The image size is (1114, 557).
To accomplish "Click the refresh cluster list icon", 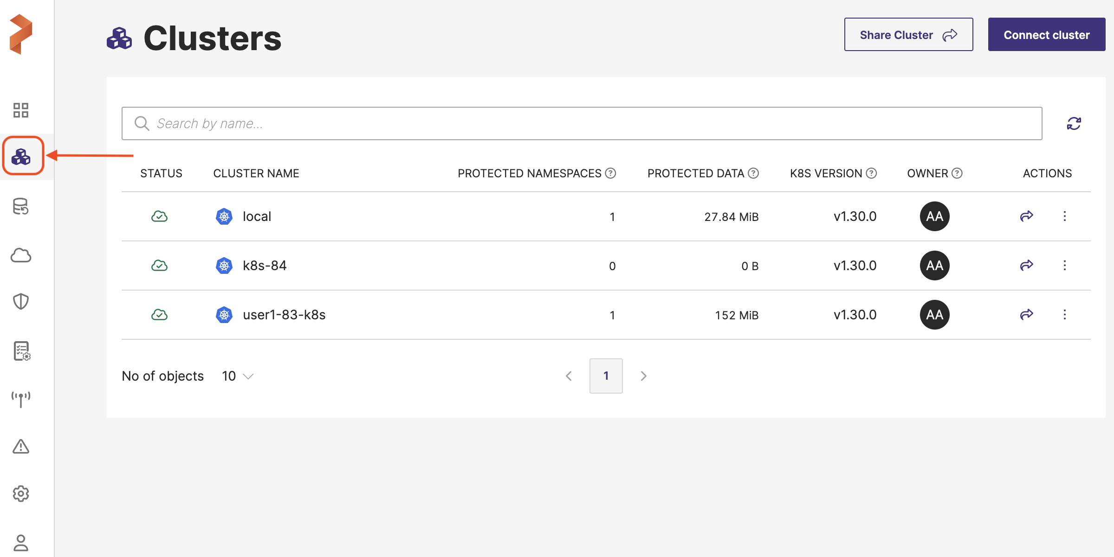I will point(1074,123).
